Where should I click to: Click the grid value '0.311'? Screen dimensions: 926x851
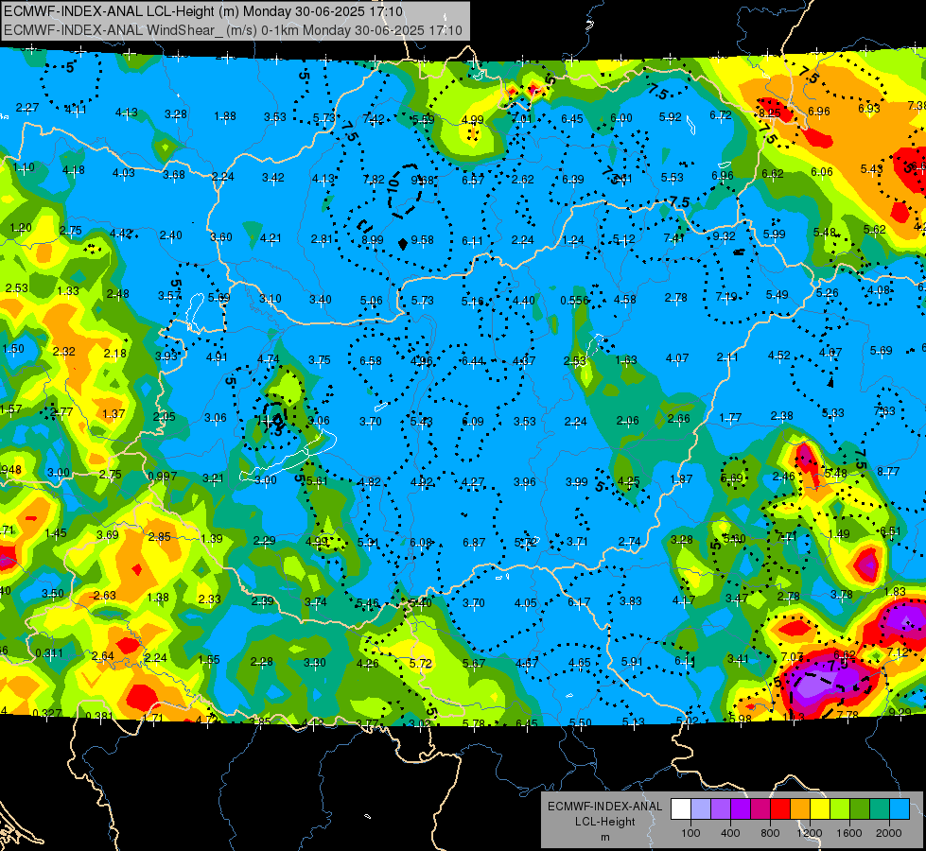pyautogui.click(x=49, y=653)
